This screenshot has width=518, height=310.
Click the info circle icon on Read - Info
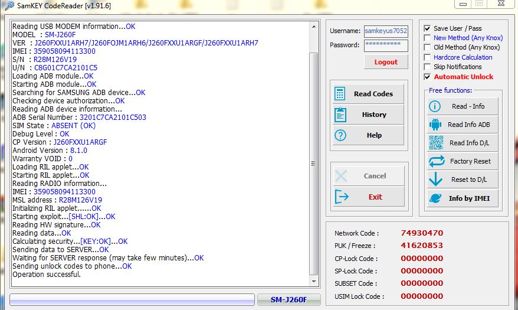click(x=435, y=106)
